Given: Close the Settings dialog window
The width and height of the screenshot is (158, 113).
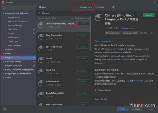Looking at the screenshot, I should coord(154,2).
